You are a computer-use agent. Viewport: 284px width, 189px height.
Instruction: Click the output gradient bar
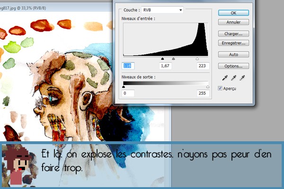click(x=166, y=83)
